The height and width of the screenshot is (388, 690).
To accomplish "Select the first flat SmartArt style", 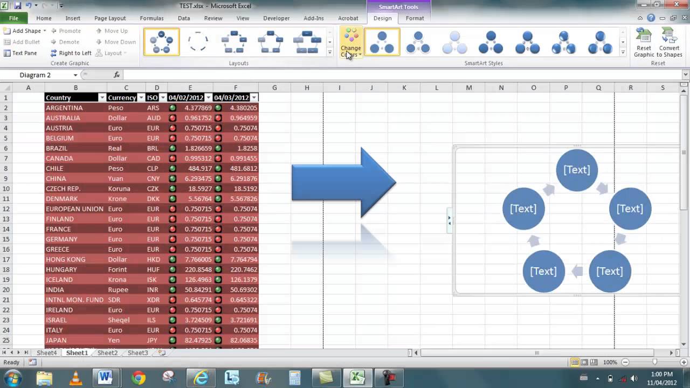I will [382, 42].
